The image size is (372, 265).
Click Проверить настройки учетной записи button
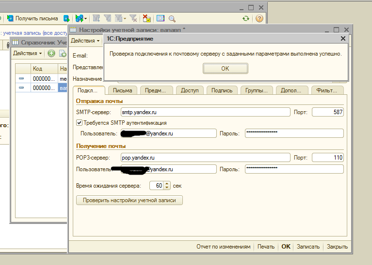(x=129, y=200)
